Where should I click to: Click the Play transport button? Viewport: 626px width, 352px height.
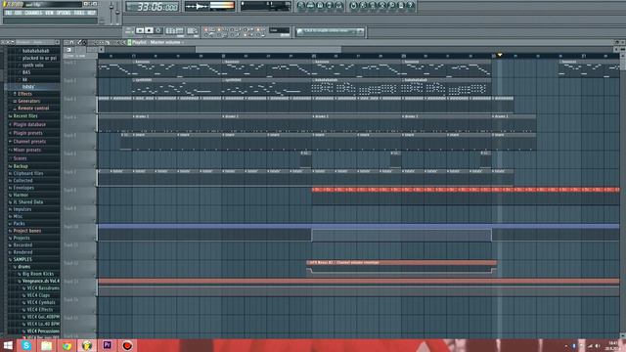[x=140, y=30]
